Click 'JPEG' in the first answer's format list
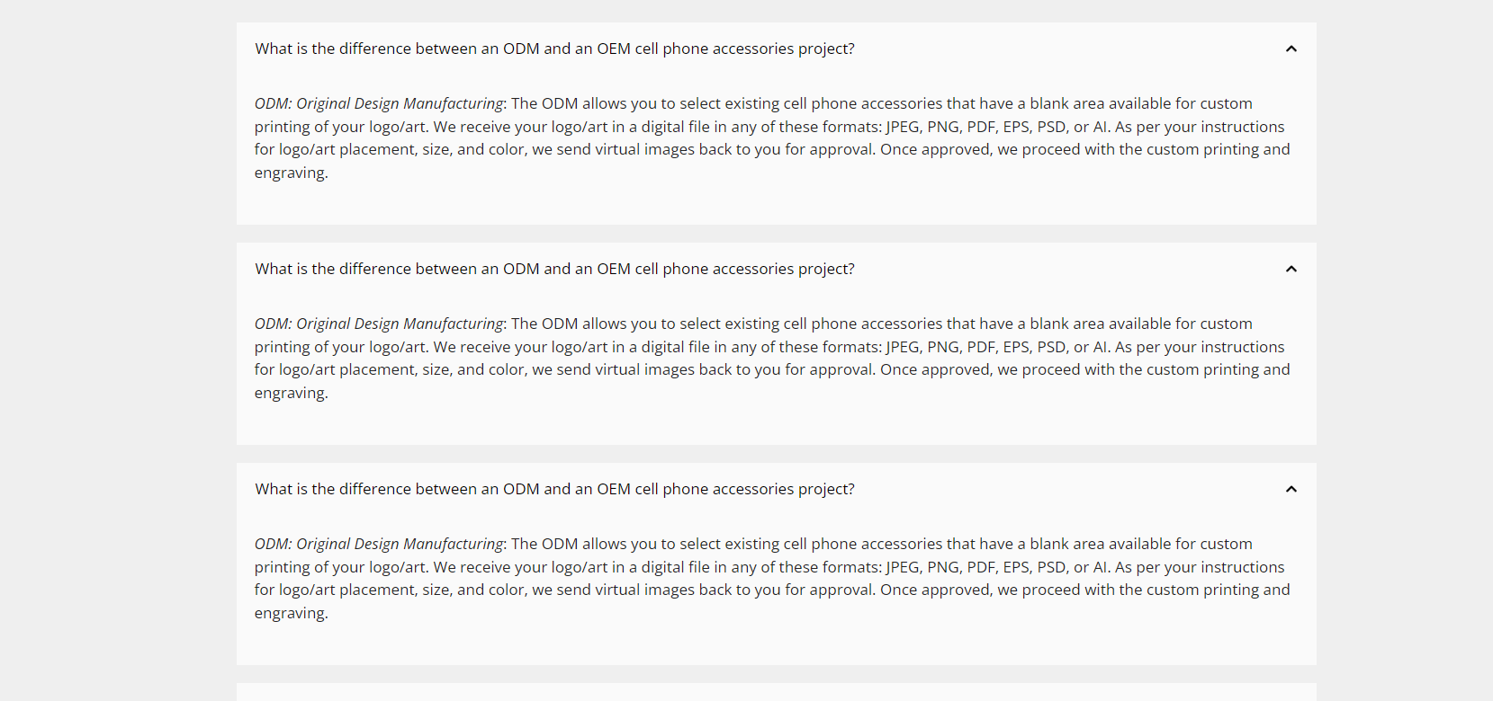The height and width of the screenshot is (701, 1493). [x=903, y=127]
